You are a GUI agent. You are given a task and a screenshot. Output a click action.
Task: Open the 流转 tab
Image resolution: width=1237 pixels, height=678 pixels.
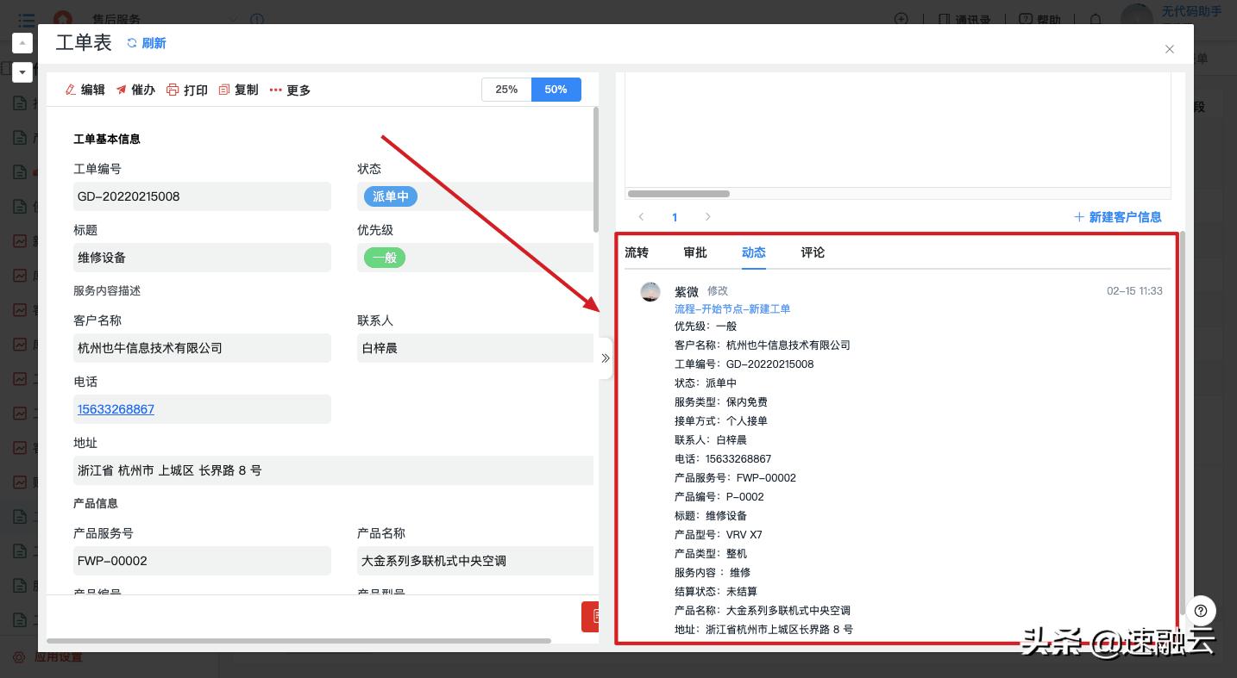[636, 252]
